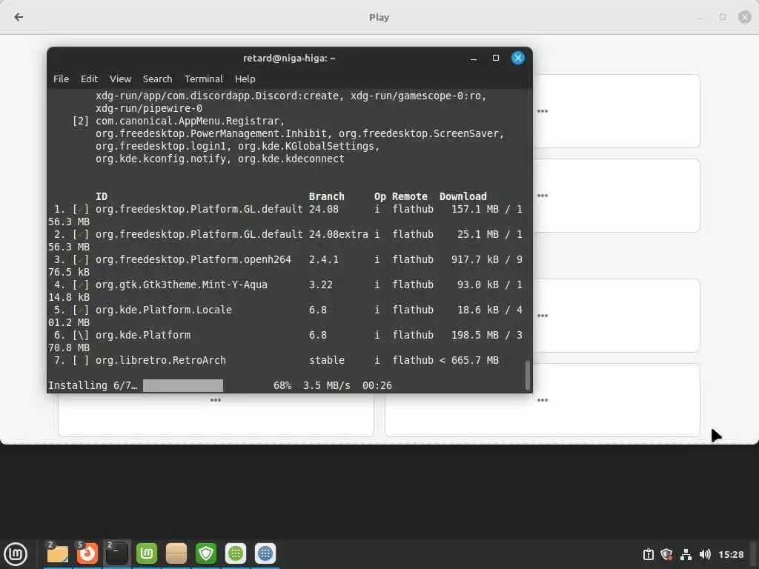
Task: Click the 'Download' column header
Action: tap(463, 196)
